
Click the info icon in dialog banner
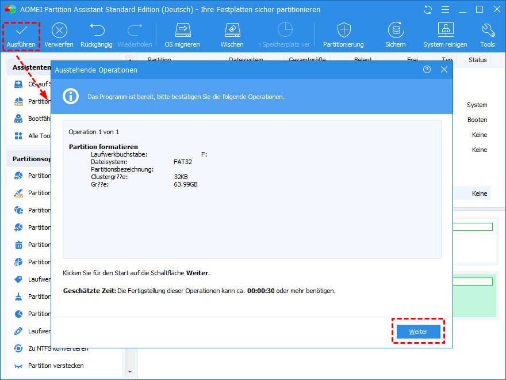[71, 96]
